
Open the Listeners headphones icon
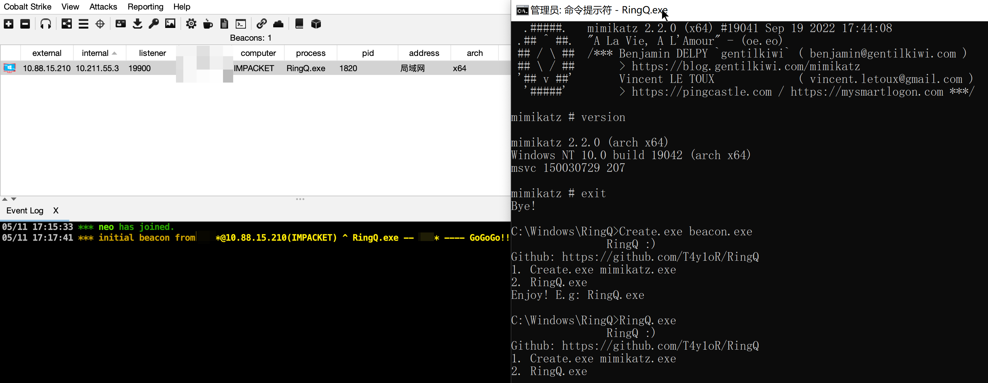(x=46, y=24)
